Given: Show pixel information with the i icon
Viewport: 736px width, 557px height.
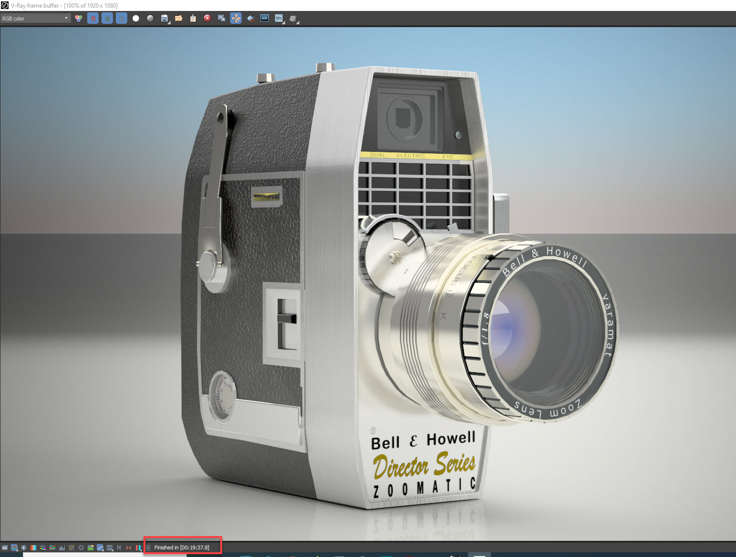Looking at the screenshot, I should coord(24,547).
